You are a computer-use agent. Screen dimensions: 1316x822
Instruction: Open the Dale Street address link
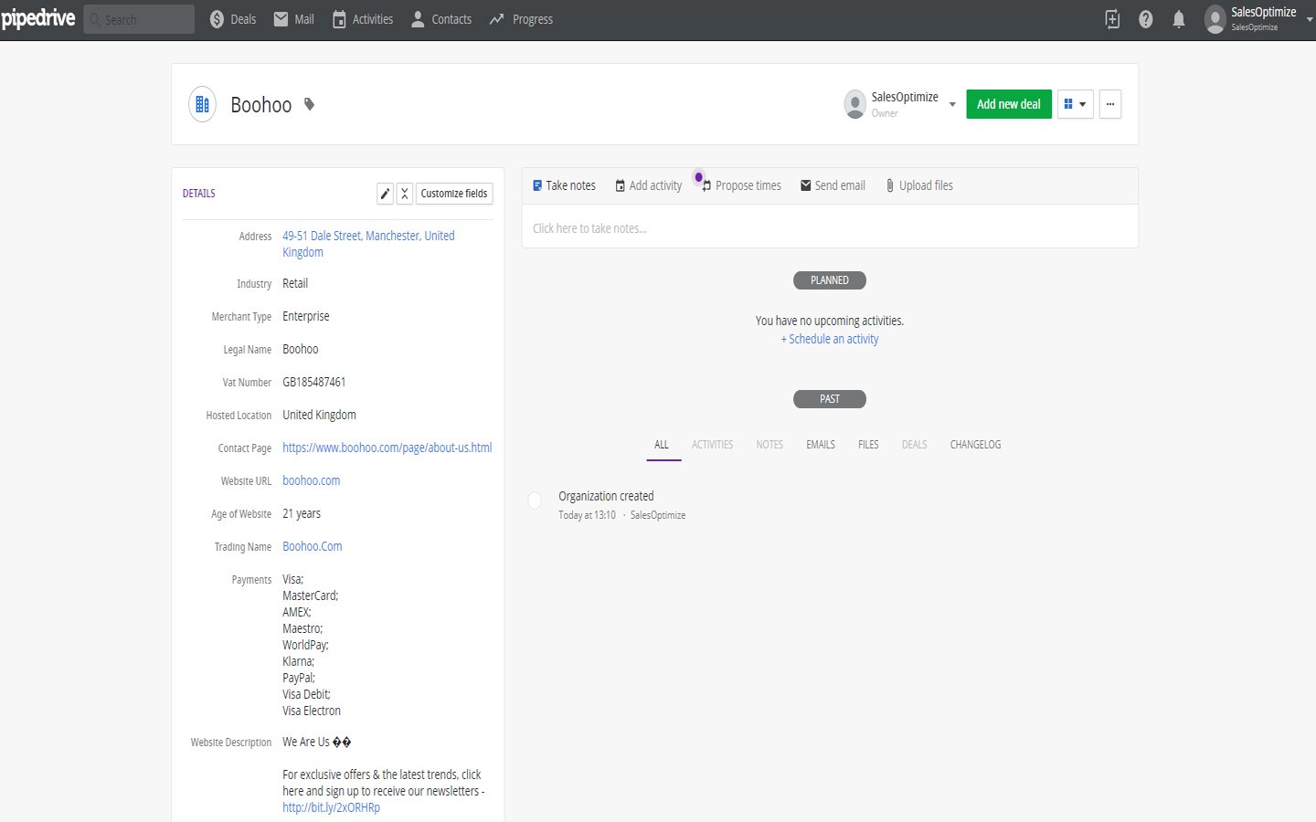(368, 244)
